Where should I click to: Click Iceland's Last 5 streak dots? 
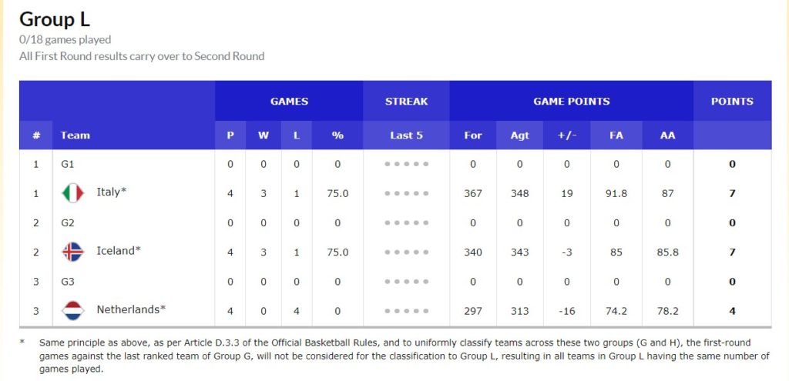[407, 252]
